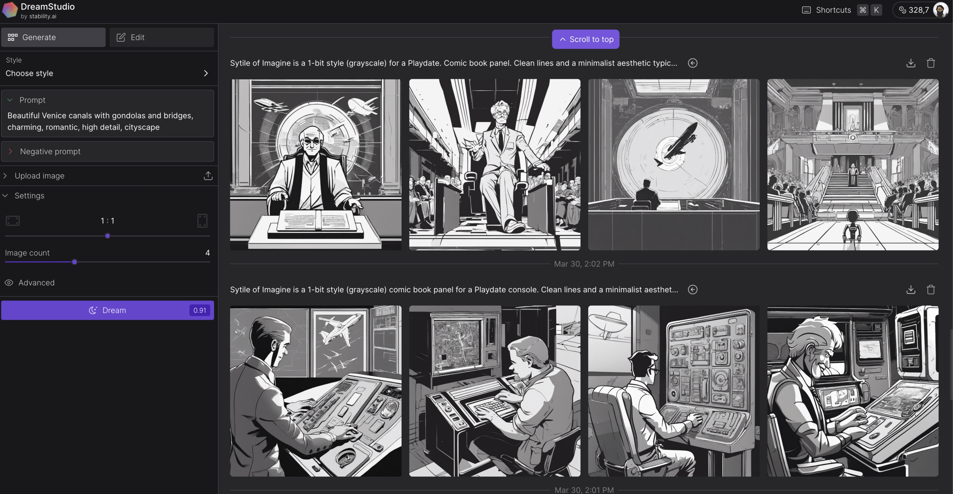The height and width of the screenshot is (494, 953).
Task: Expand the Negative prompt section
Action: pos(10,152)
